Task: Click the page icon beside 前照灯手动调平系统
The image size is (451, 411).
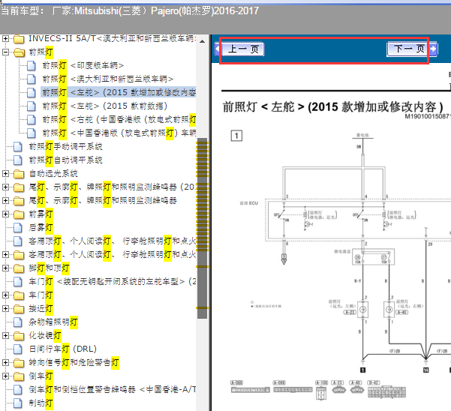Action: point(18,146)
